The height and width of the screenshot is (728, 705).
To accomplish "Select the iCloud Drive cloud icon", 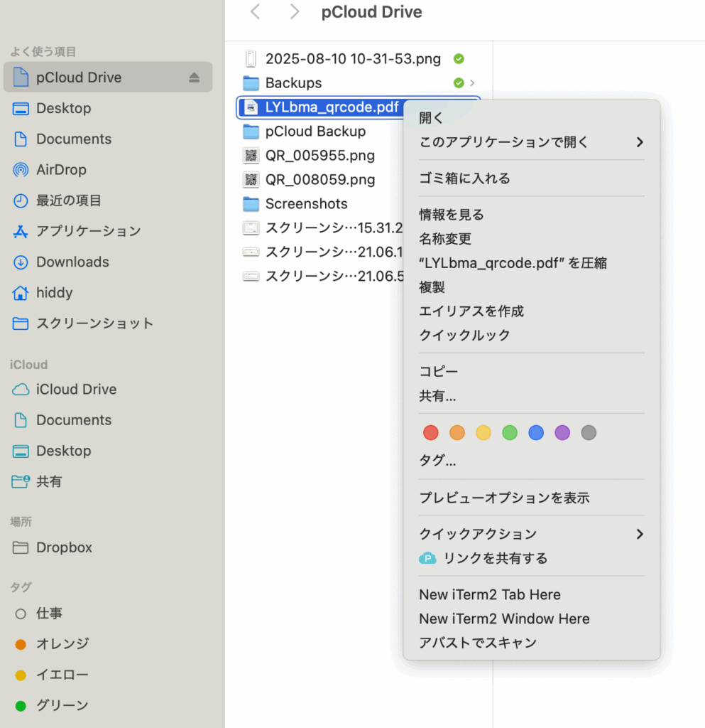I will (21, 390).
